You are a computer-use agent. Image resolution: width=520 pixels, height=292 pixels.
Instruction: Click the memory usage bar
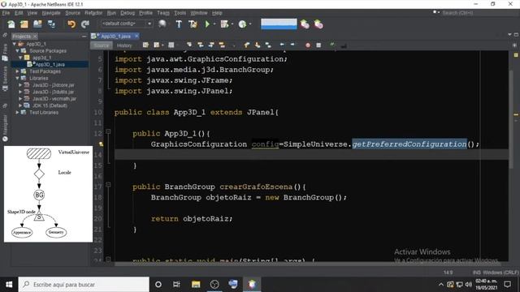point(279,24)
